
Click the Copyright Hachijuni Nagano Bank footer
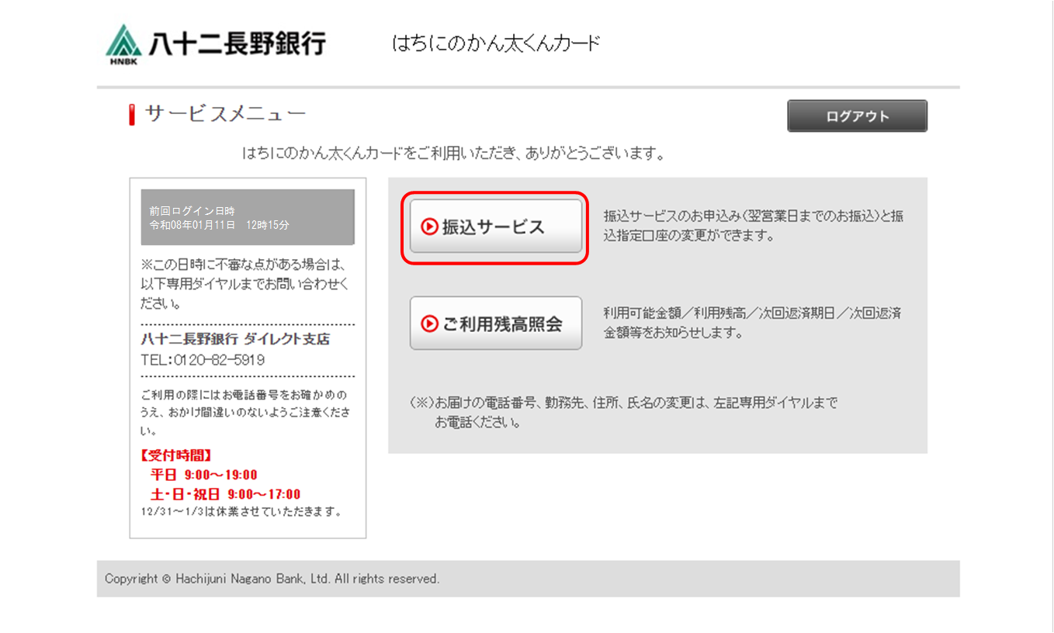pos(272,579)
